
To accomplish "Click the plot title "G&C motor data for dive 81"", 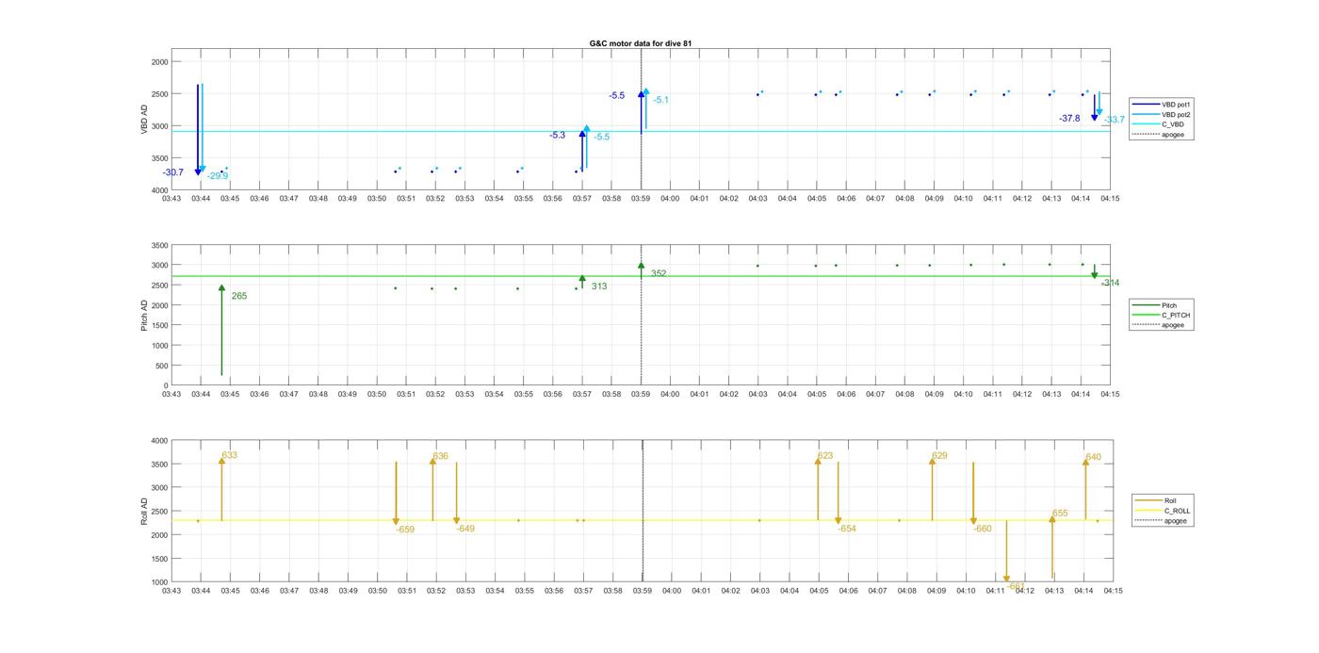I will (x=641, y=43).
